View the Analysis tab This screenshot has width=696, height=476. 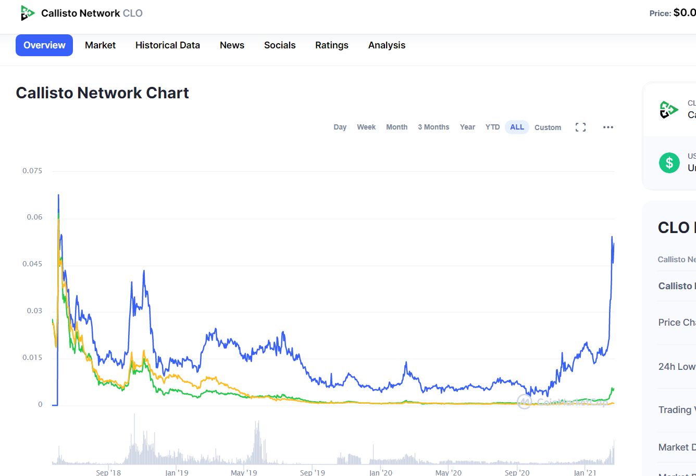point(387,45)
